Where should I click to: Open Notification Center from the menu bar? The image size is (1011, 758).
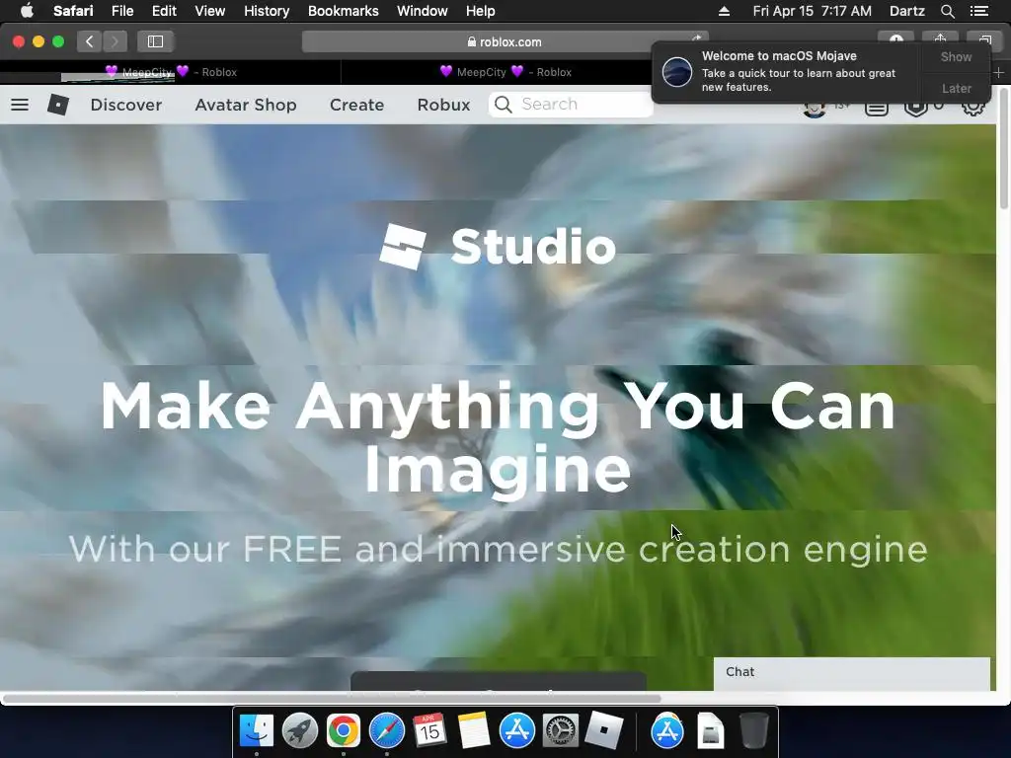[x=979, y=11]
